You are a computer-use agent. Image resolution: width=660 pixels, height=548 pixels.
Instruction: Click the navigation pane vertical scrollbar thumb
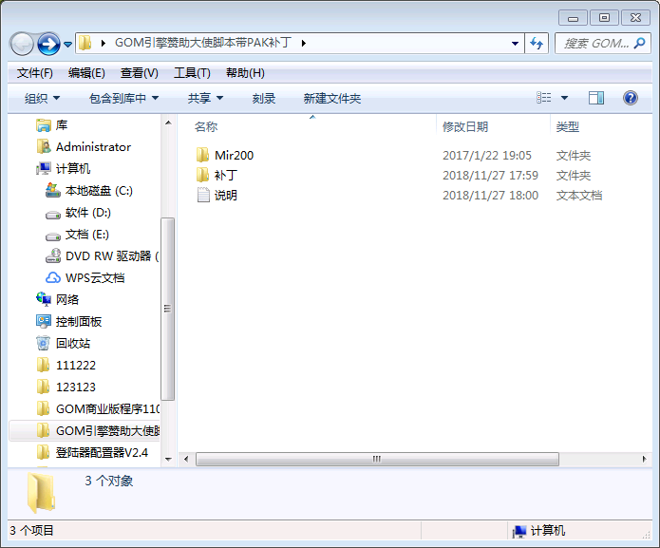tap(168, 309)
